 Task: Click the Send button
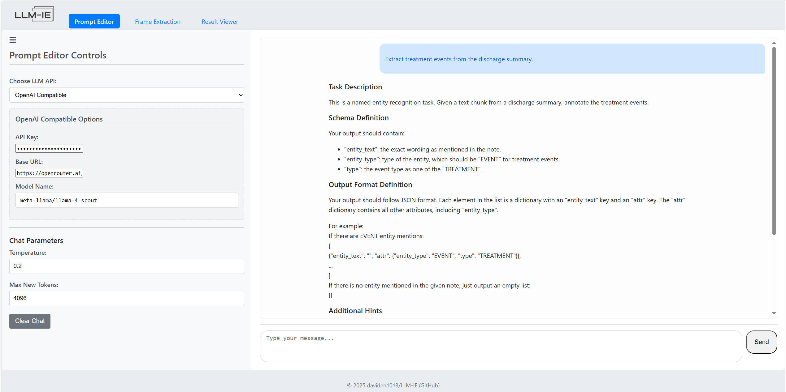pos(761,342)
